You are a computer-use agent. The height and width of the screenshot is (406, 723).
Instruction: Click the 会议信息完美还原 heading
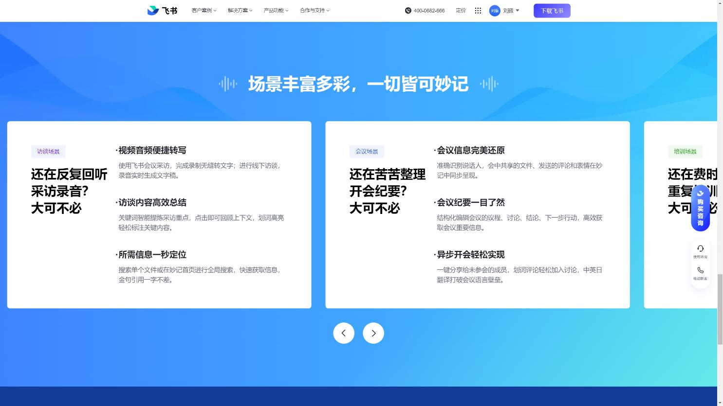(470, 151)
